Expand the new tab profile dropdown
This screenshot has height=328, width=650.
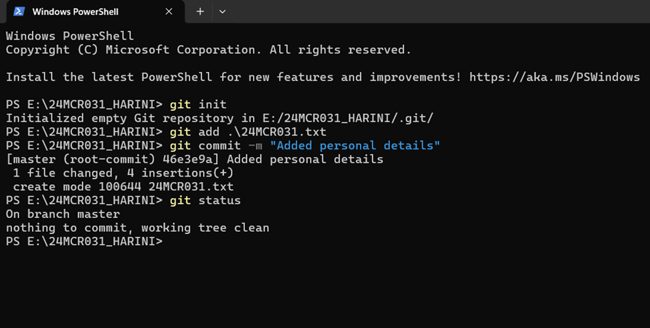click(x=223, y=12)
